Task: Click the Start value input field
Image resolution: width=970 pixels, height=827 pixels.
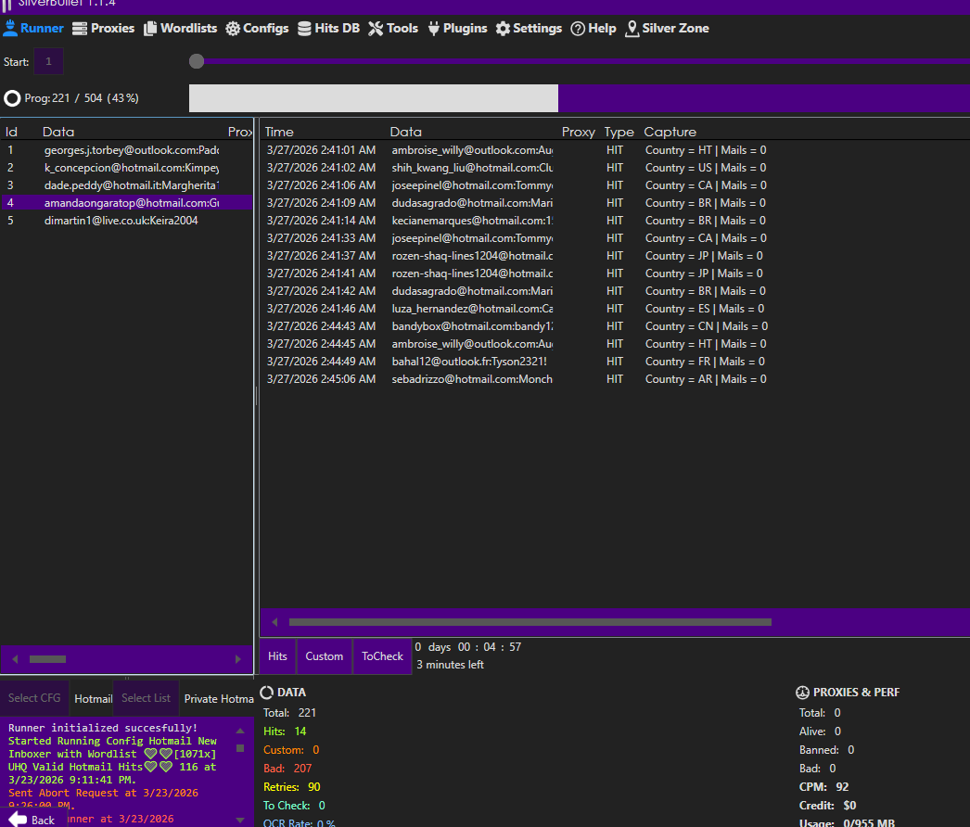Action: [x=48, y=61]
